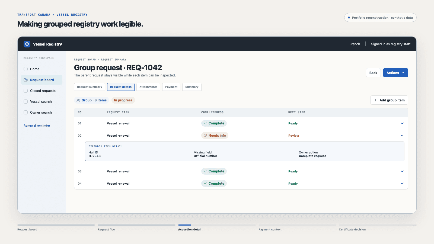Toggle the Closed requests sidebar checkbox

coord(26,91)
